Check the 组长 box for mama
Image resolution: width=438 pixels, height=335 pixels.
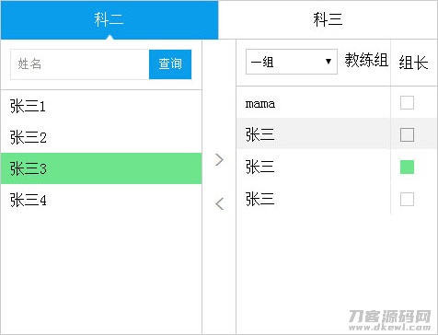(407, 102)
